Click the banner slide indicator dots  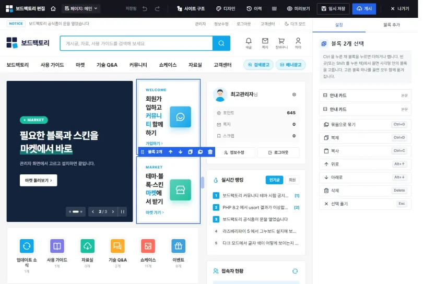76,212
